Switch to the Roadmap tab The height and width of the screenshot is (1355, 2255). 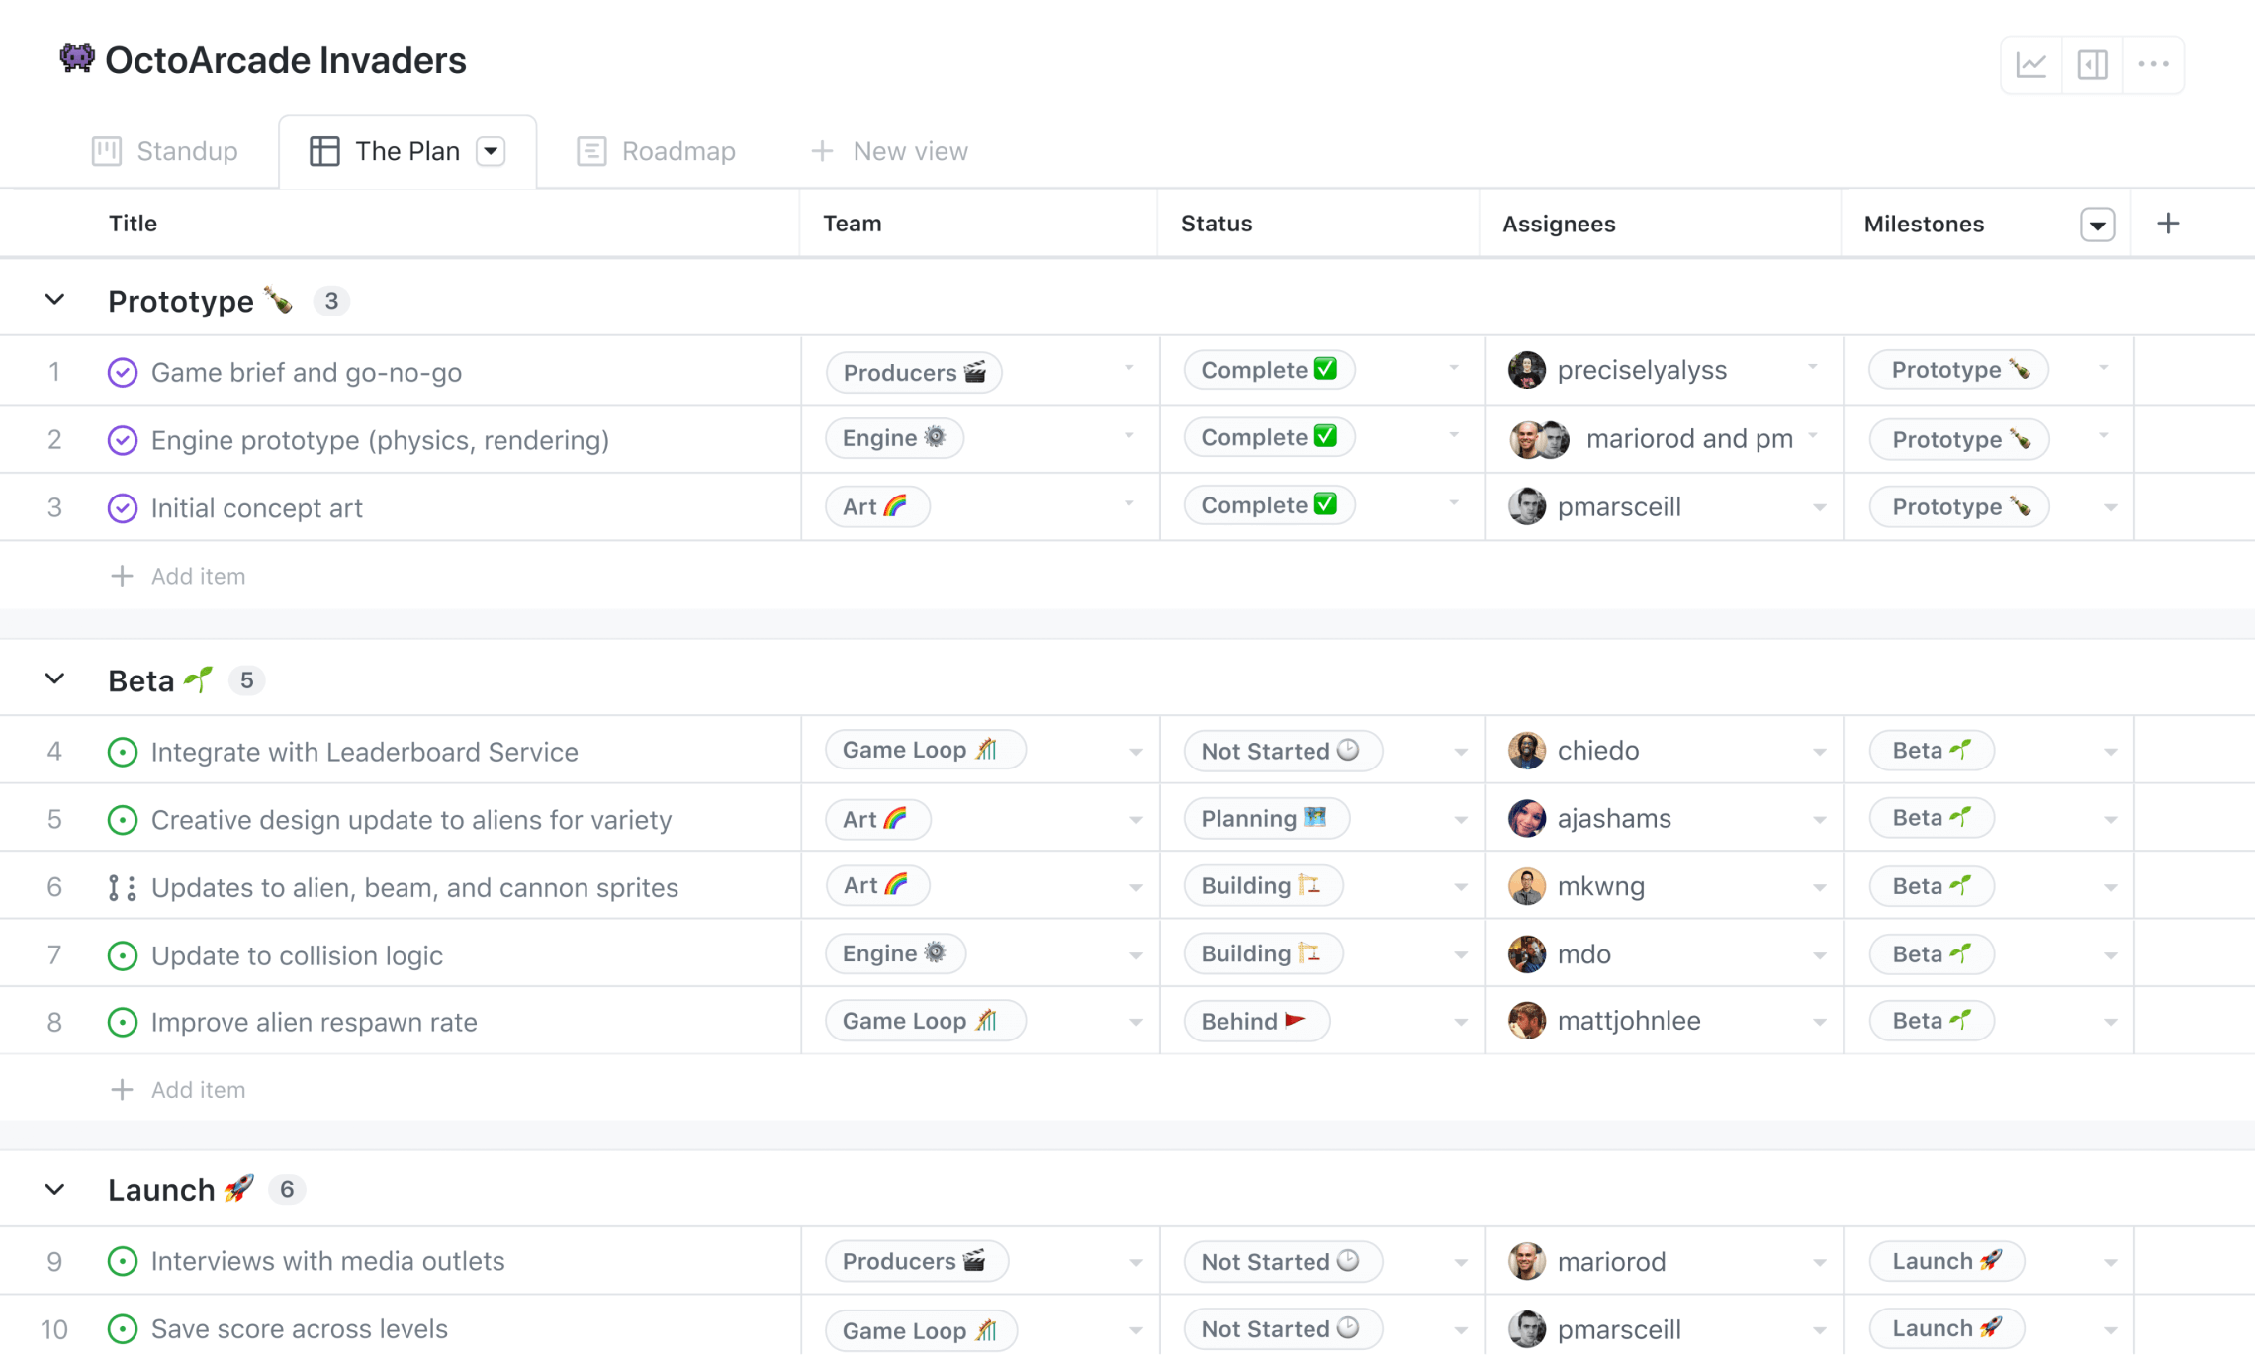click(x=677, y=150)
